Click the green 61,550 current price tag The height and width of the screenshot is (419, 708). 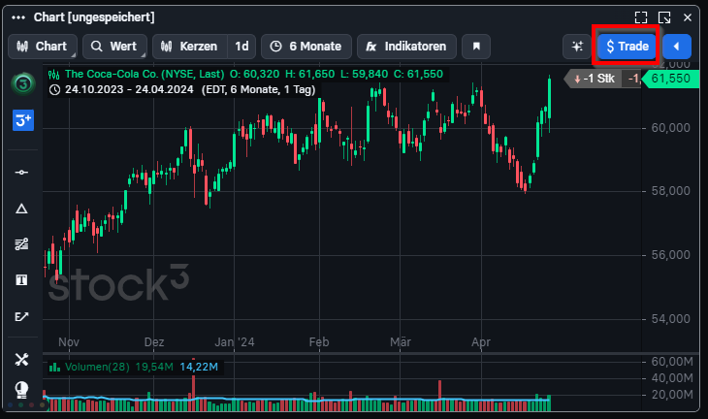click(x=670, y=79)
